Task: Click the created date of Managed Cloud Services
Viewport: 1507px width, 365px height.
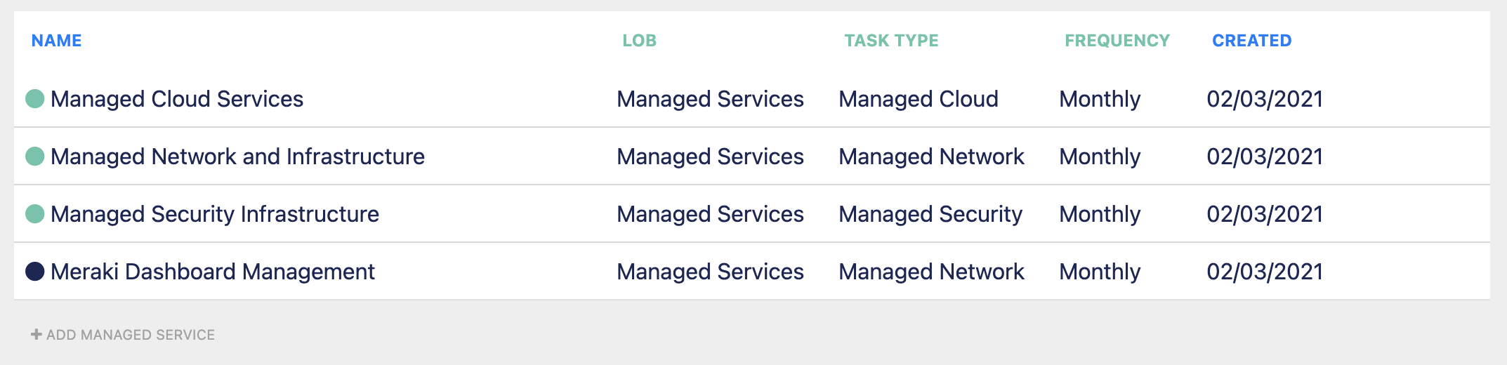Action: 1265,99
